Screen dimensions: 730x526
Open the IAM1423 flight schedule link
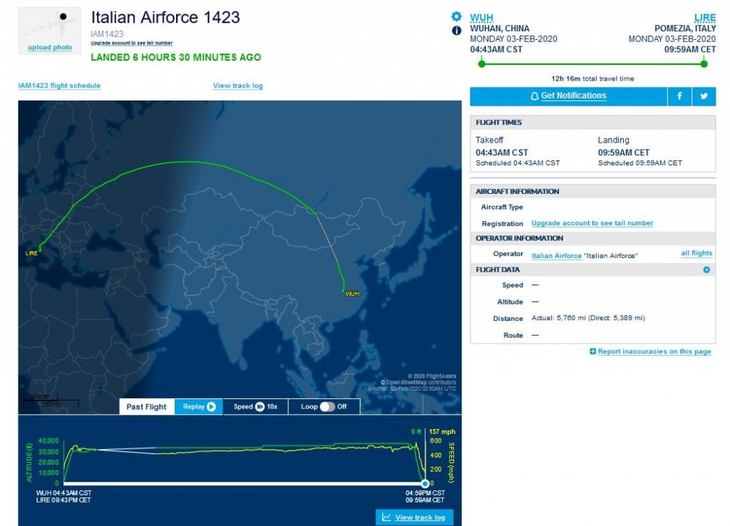pos(59,86)
